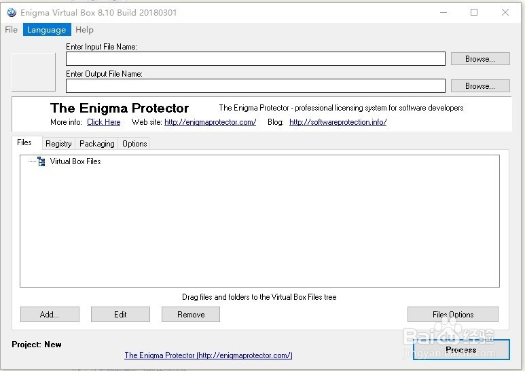Click the Add... button
Viewport: 525px width, 371px height.
pyautogui.click(x=50, y=315)
